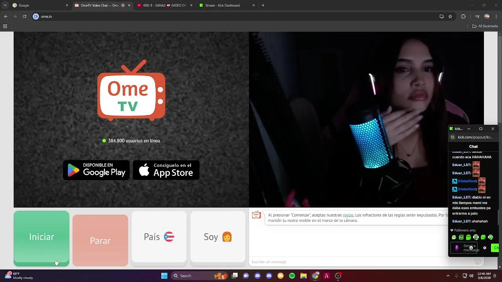502x282 pixels.
Task: Switch to the OmeTV Video Chat tab
Action: [x=102, y=5]
